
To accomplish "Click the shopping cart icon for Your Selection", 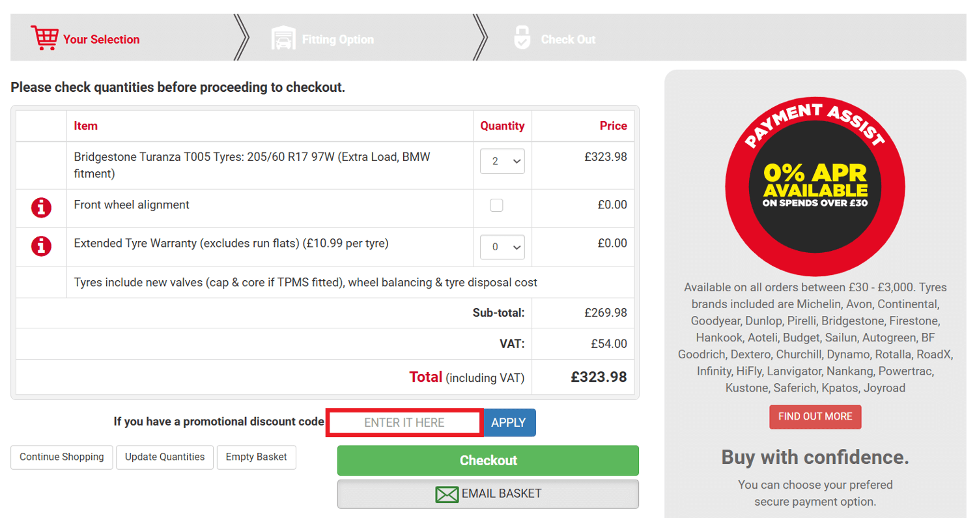I will click(x=44, y=37).
